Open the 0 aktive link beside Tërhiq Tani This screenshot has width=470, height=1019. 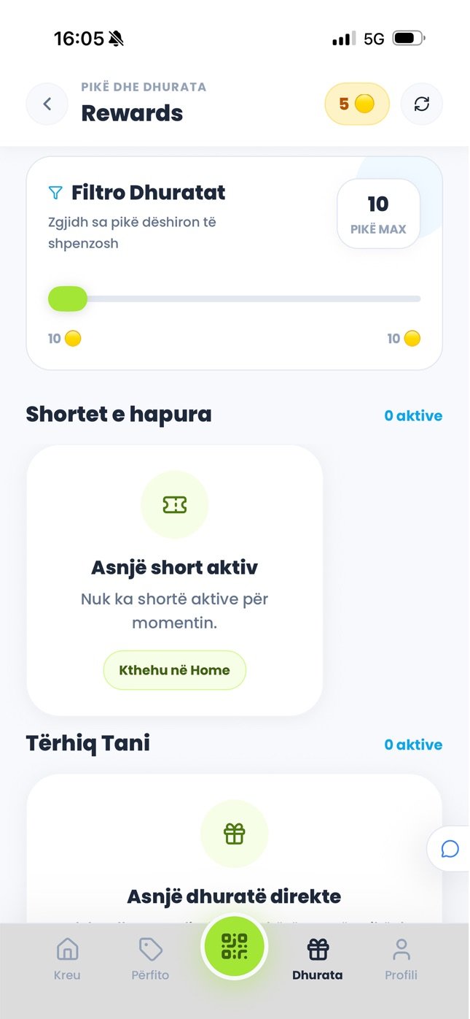(x=413, y=745)
